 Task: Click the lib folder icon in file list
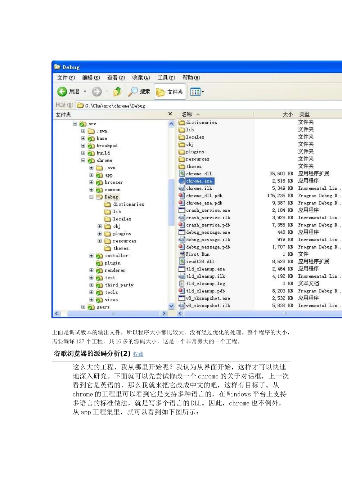pyautogui.click(x=182, y=130)
